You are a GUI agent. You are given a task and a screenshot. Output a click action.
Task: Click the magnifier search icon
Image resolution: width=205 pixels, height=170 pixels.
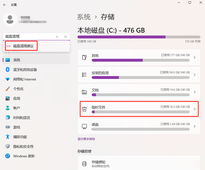65,37
